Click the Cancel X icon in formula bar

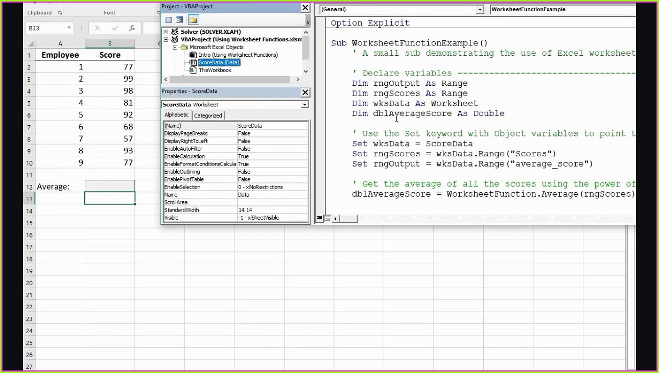point(98,28)
